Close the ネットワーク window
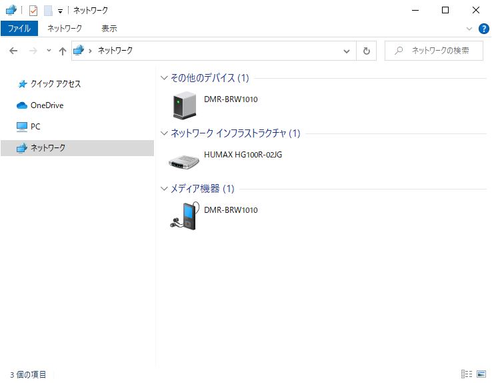Viewport: 492px width, 383px height. point(476,11)
